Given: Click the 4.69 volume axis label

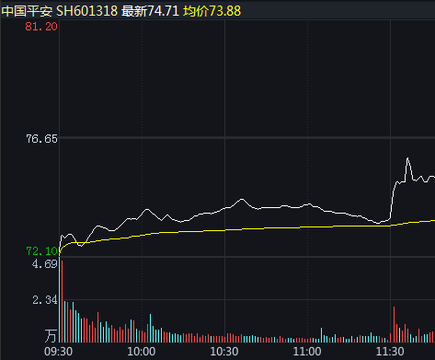Looking at the screenshot, I should click(x=45, y=264).
